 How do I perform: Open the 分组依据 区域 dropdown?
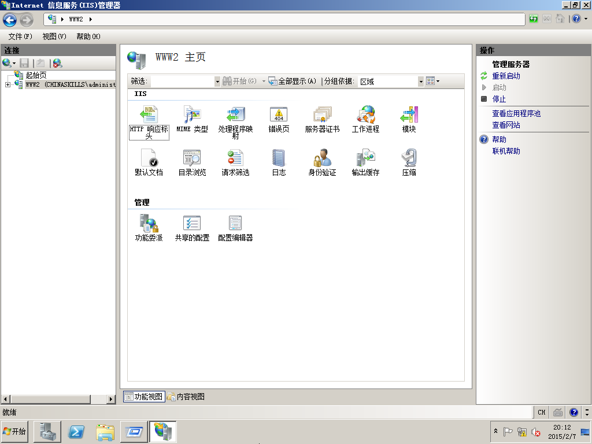[421, 81]
